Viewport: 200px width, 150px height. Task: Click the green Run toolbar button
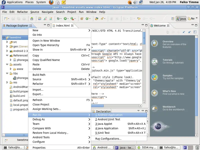(x=65, y=18)
